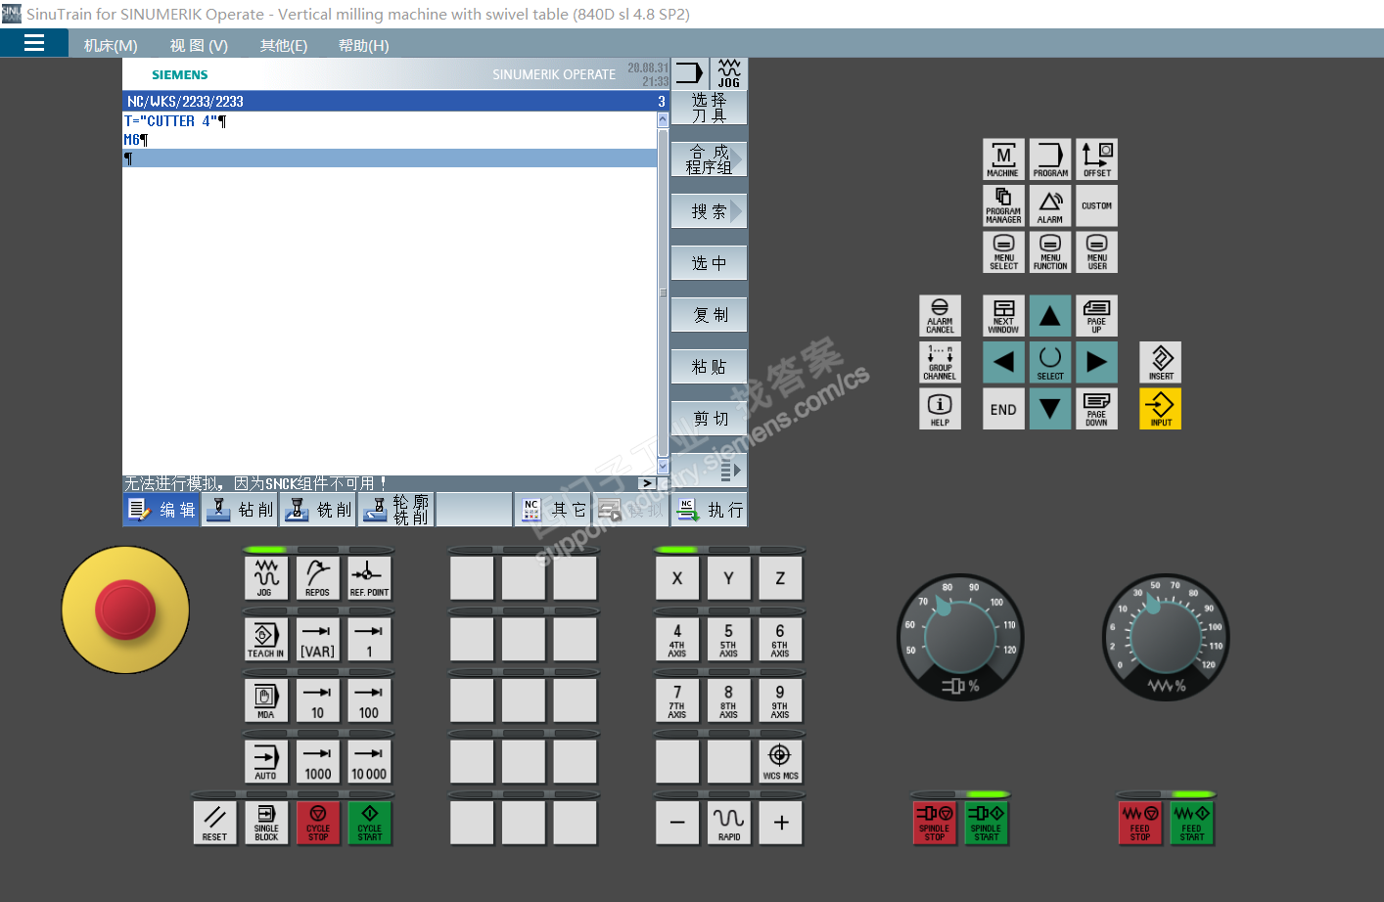Switch to the 钻削 softkey tab
The image size is (1384, 902).
click(241, 510)
